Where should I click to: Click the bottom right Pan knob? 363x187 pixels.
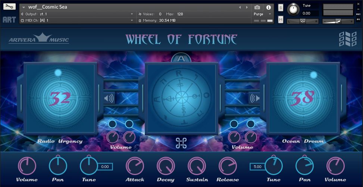tap(305, 165)
